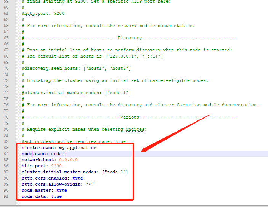Click the 'http.cors.allow-origin' line
The image size is (268, 207).
pos(58,184)
